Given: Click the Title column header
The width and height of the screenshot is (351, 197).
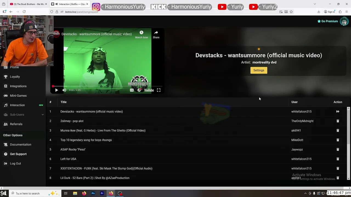Looking at the screenshot, I should pyautogui.click(x=63, y=102).
